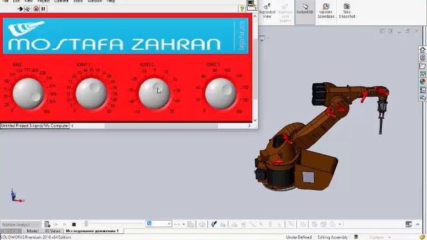Click the red Abort Execution button
The width and height of the screenshot is (427, 240).
tap(36, 9)
